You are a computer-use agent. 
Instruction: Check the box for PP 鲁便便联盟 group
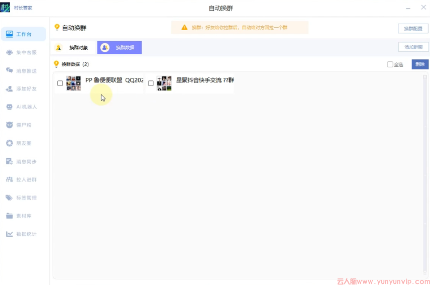tap(60, 83)
